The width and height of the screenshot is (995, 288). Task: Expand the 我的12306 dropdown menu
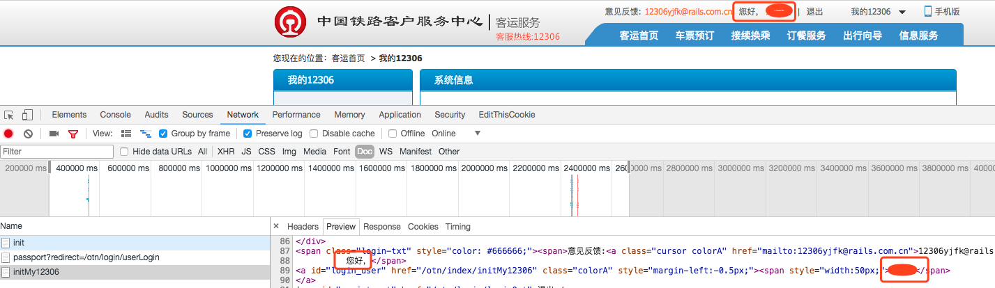(x=878, y=12)
